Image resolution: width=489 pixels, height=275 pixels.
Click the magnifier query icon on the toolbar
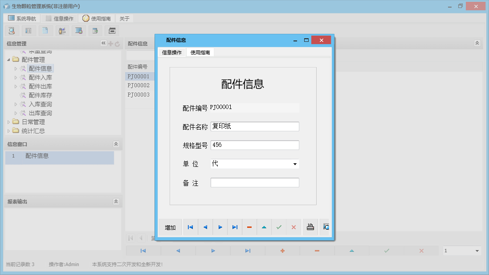(12, 30)
